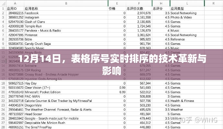Select Calorie Counter & Diet Tracker cell
The image size is (223, 129).
click(66, 101)
